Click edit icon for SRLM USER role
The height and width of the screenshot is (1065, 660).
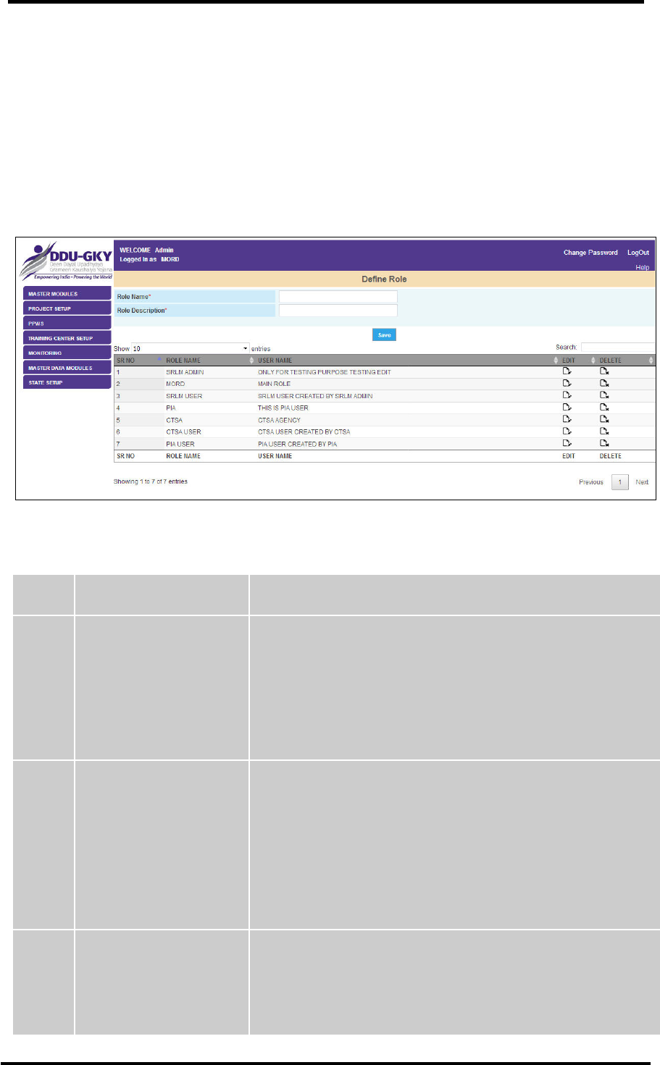(x=567, y=395)
